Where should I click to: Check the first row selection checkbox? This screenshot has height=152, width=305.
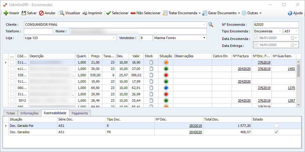(x=12, y=62)
